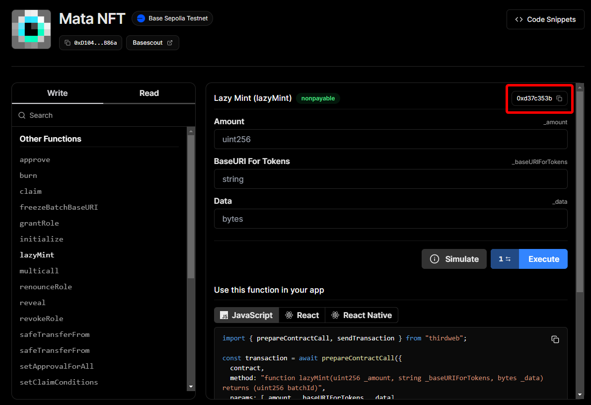The height and width of the screenshot is (405, 591).
Task: Open Basescout explorer link
Action: tap(152, 43)
